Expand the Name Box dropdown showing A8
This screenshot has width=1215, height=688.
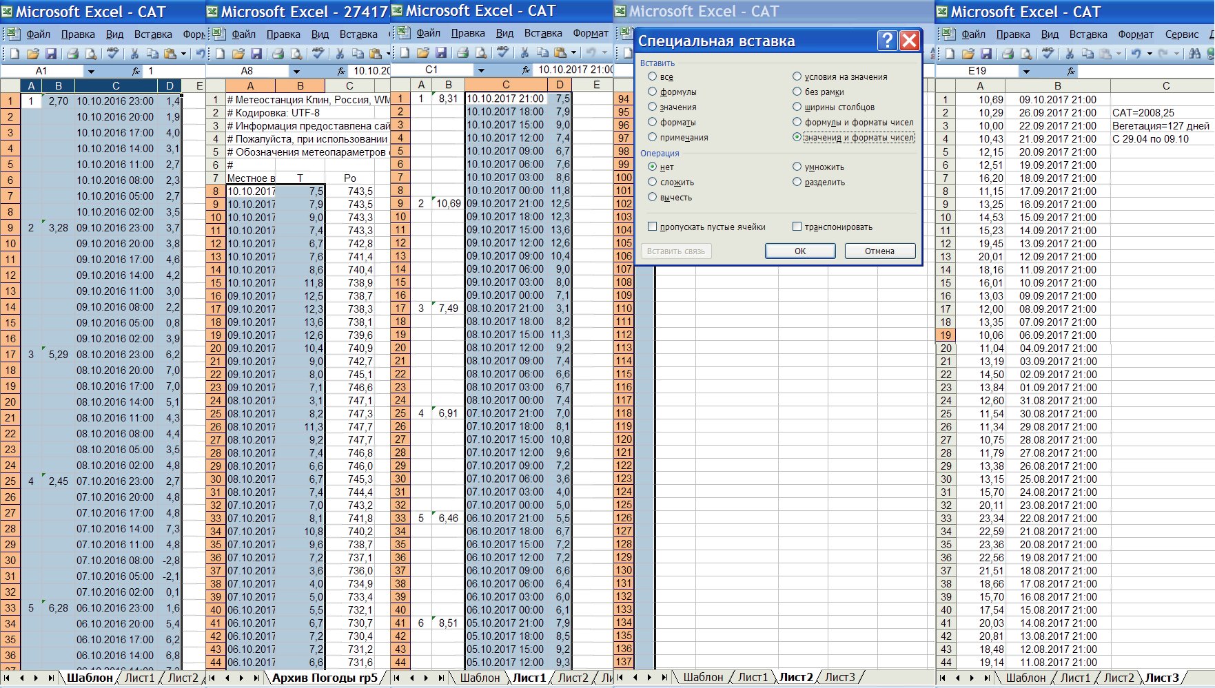(x=296, y=71)
